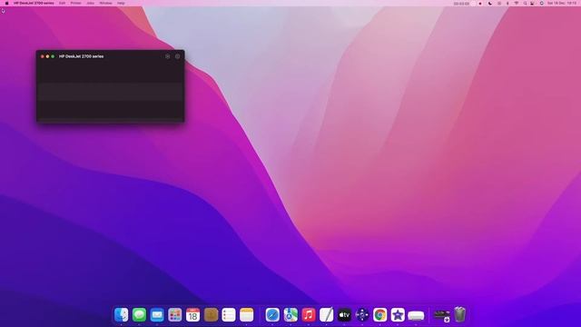Open the HP printer icon in Dock
Image resolution: width=581 pixels, height=327 pixels.
[x=416, y=315]
